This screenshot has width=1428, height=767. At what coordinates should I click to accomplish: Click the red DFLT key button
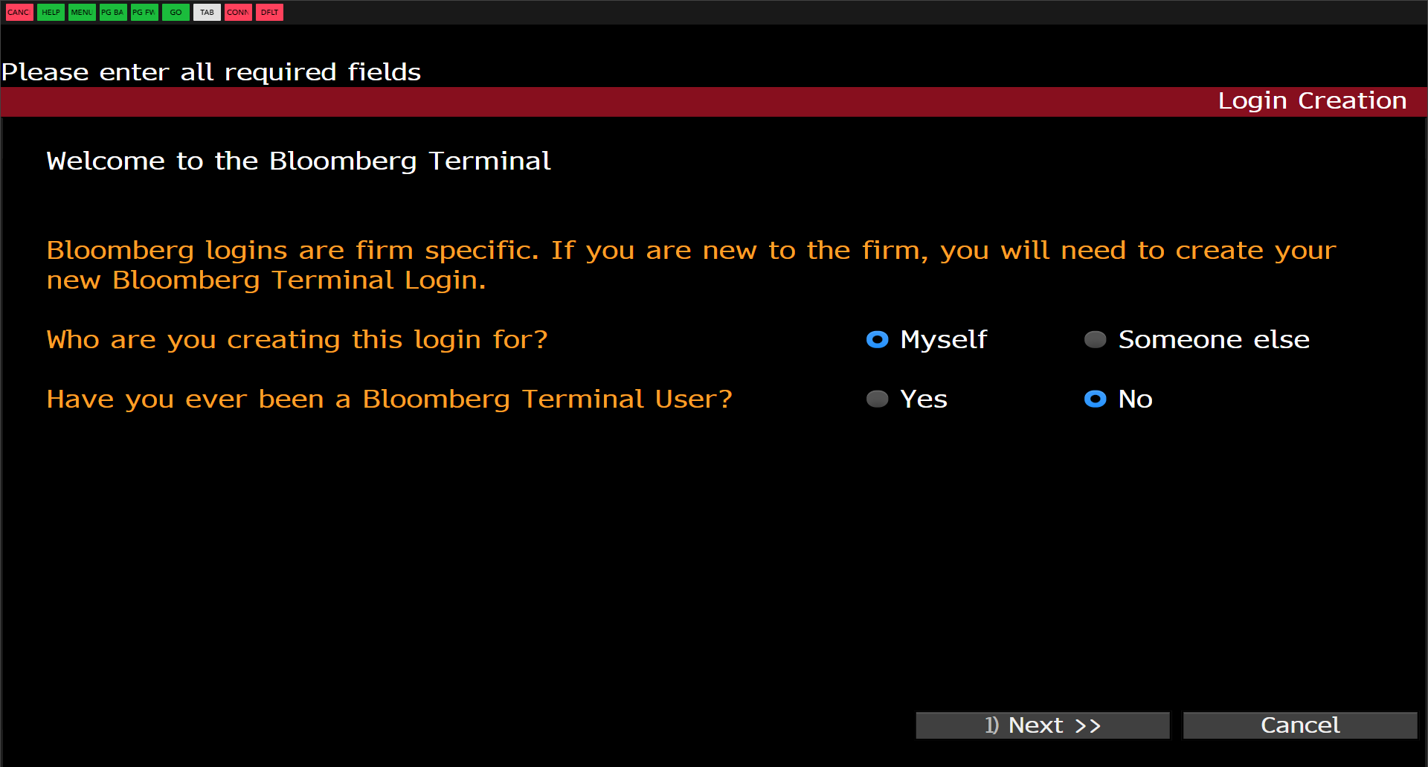pos(269,12)
